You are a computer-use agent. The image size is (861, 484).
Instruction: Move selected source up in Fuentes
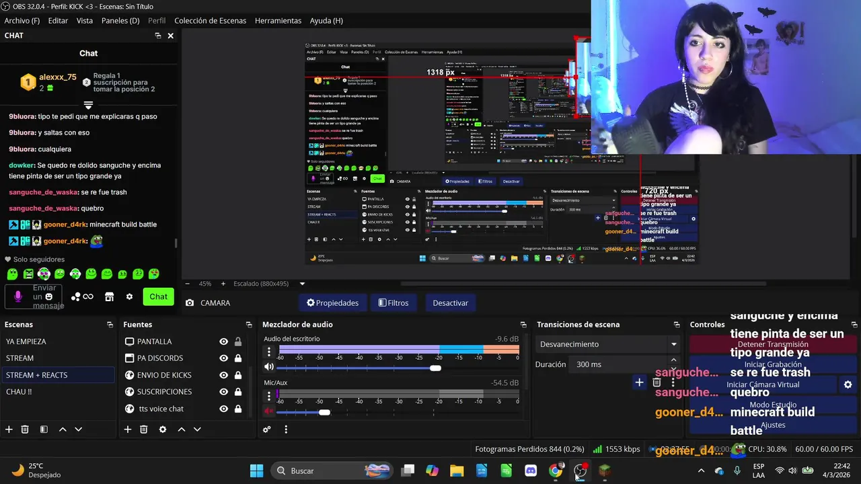[181, 429]
